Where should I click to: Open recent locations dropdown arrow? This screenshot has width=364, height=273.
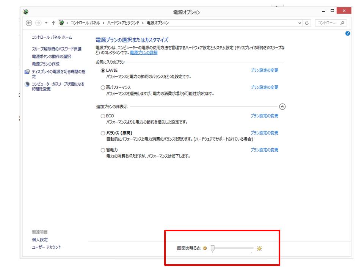[x=46, y=23]
